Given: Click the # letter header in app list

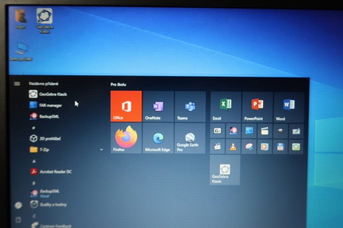Looking at the screenshot, I should 34,128.
